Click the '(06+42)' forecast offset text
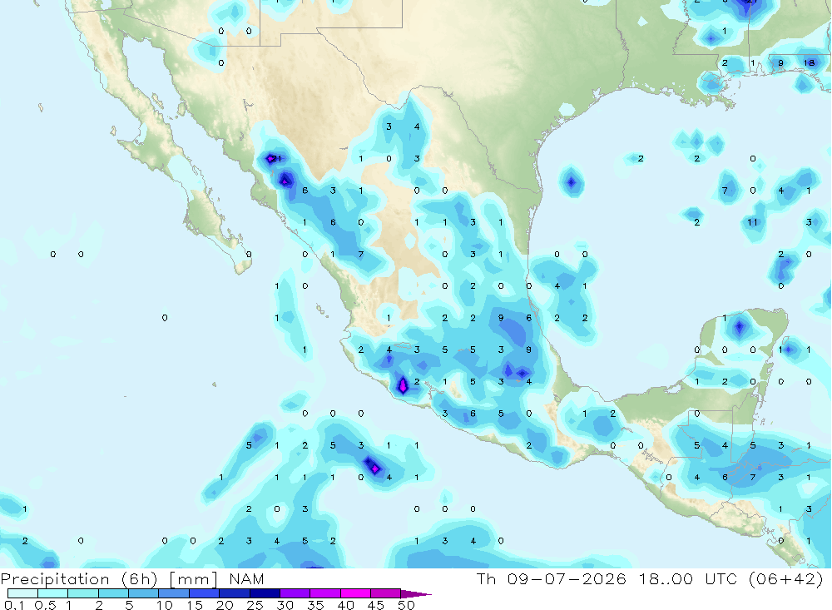The width and height of the screenshot is (832, 610). click(x=786, y=578)
